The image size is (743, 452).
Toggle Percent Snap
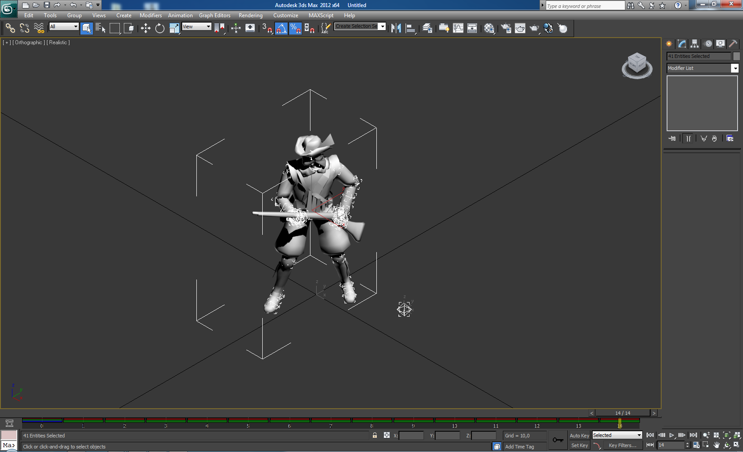(295, 28)
